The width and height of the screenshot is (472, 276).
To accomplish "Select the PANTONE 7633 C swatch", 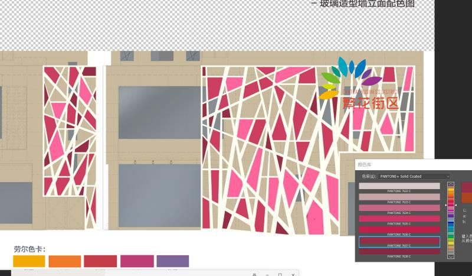I will (x=399, y=197).
